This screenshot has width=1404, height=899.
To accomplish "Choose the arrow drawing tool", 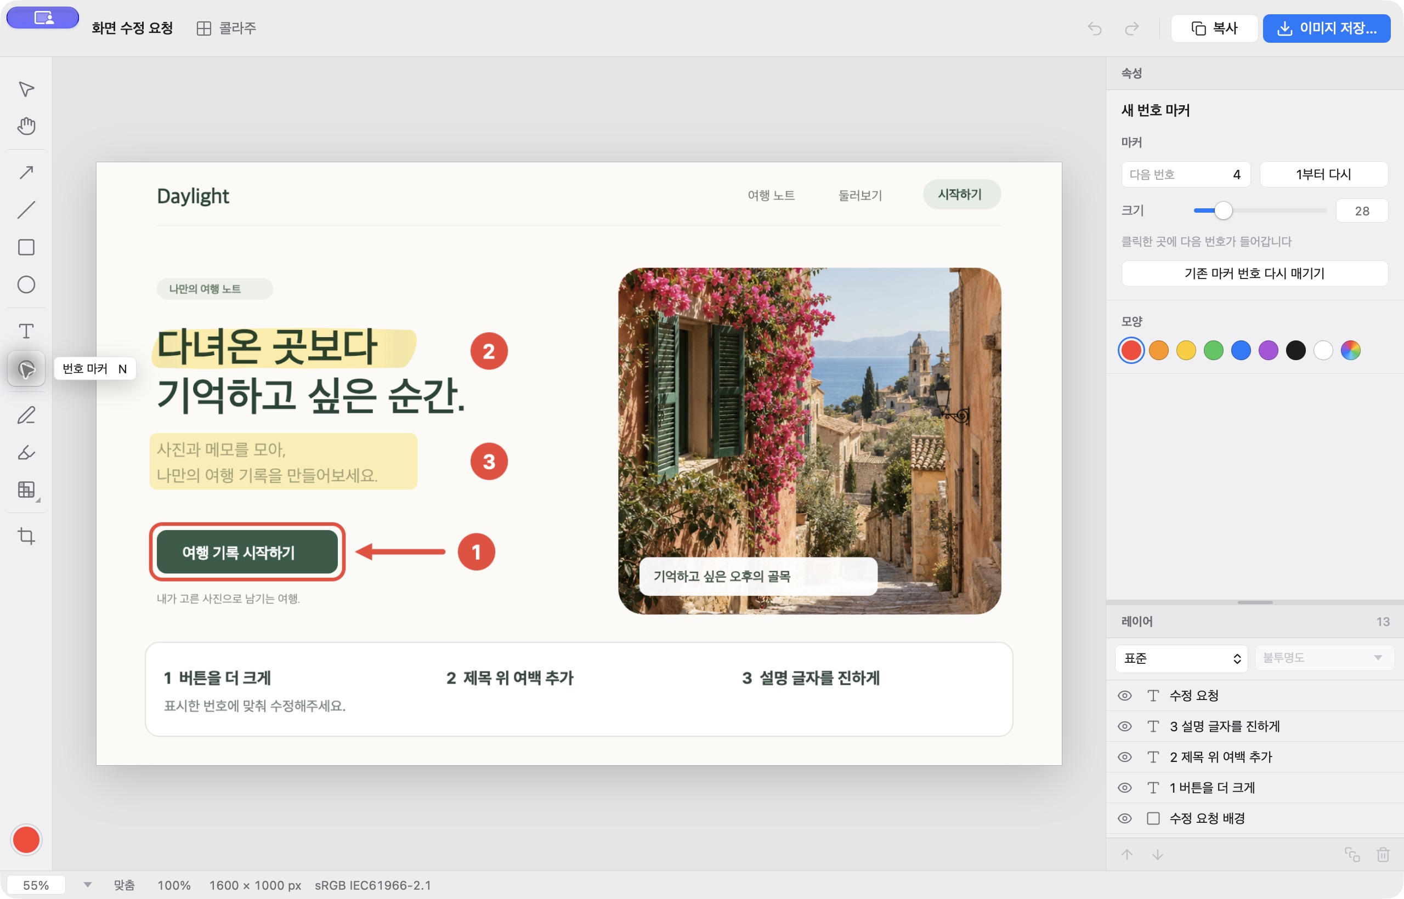I will pos(26,172).
